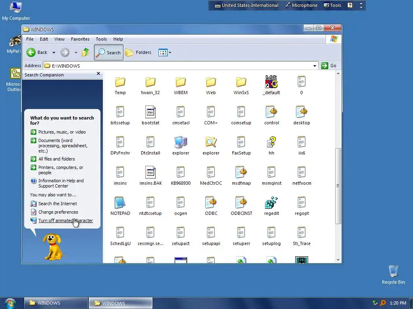Select the ODBCINST settings file icon

[241, 203]
